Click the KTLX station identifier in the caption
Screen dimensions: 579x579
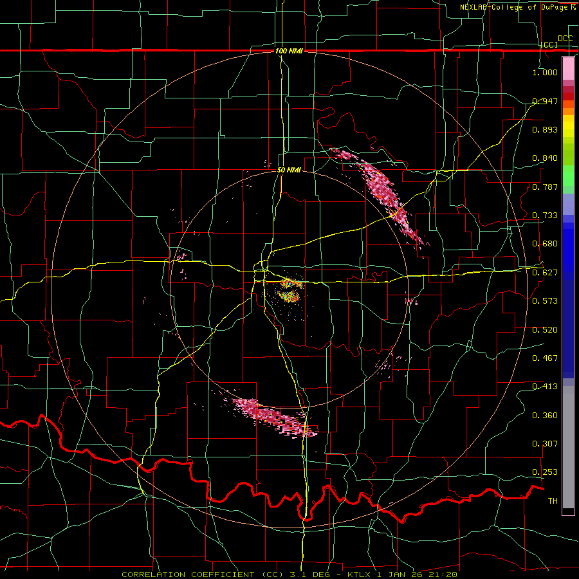[x=360, y=574]
